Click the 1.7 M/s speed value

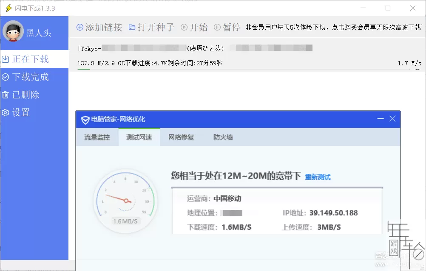click(409, 63)
